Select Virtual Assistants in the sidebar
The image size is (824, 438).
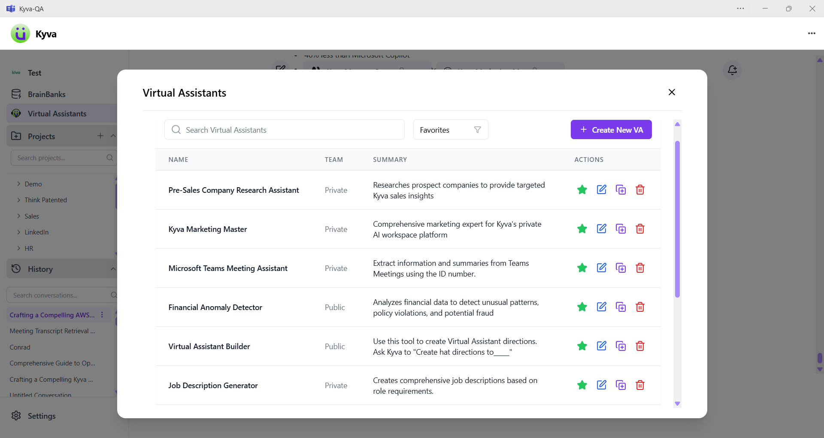tap(62, 114)
